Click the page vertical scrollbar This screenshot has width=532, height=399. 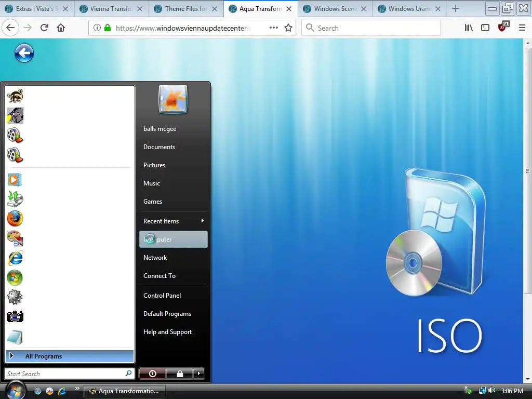pyautogui.click(x=527, y=170)
